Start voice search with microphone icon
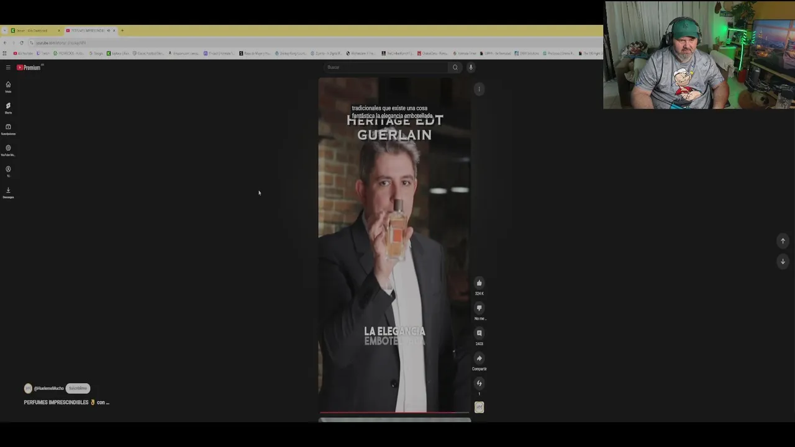Image resolution: width=795 pixels, height=447 pixels. 471,67
